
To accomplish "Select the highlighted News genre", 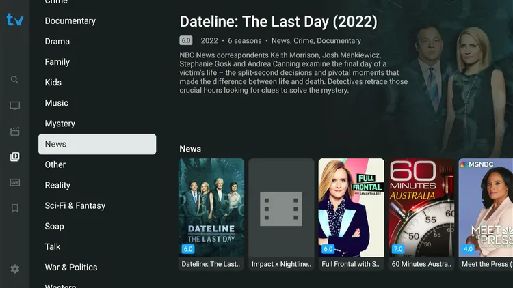I will 97,144.
